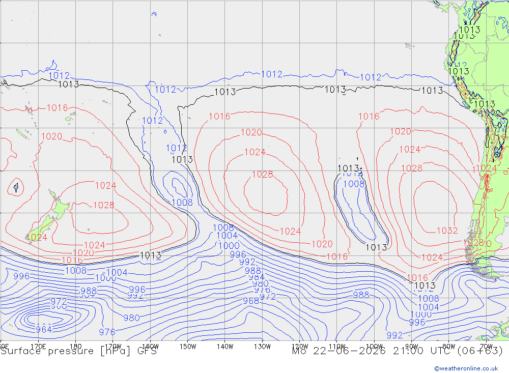This screenshot has height=373, width=509.
Task: Click the 1012 label near 120W
Action: click(272, 74)
